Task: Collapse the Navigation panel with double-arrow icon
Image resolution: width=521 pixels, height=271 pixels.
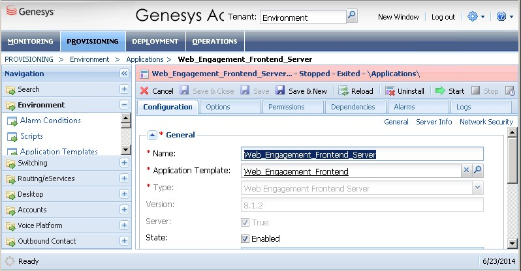Action: point(124,74)
